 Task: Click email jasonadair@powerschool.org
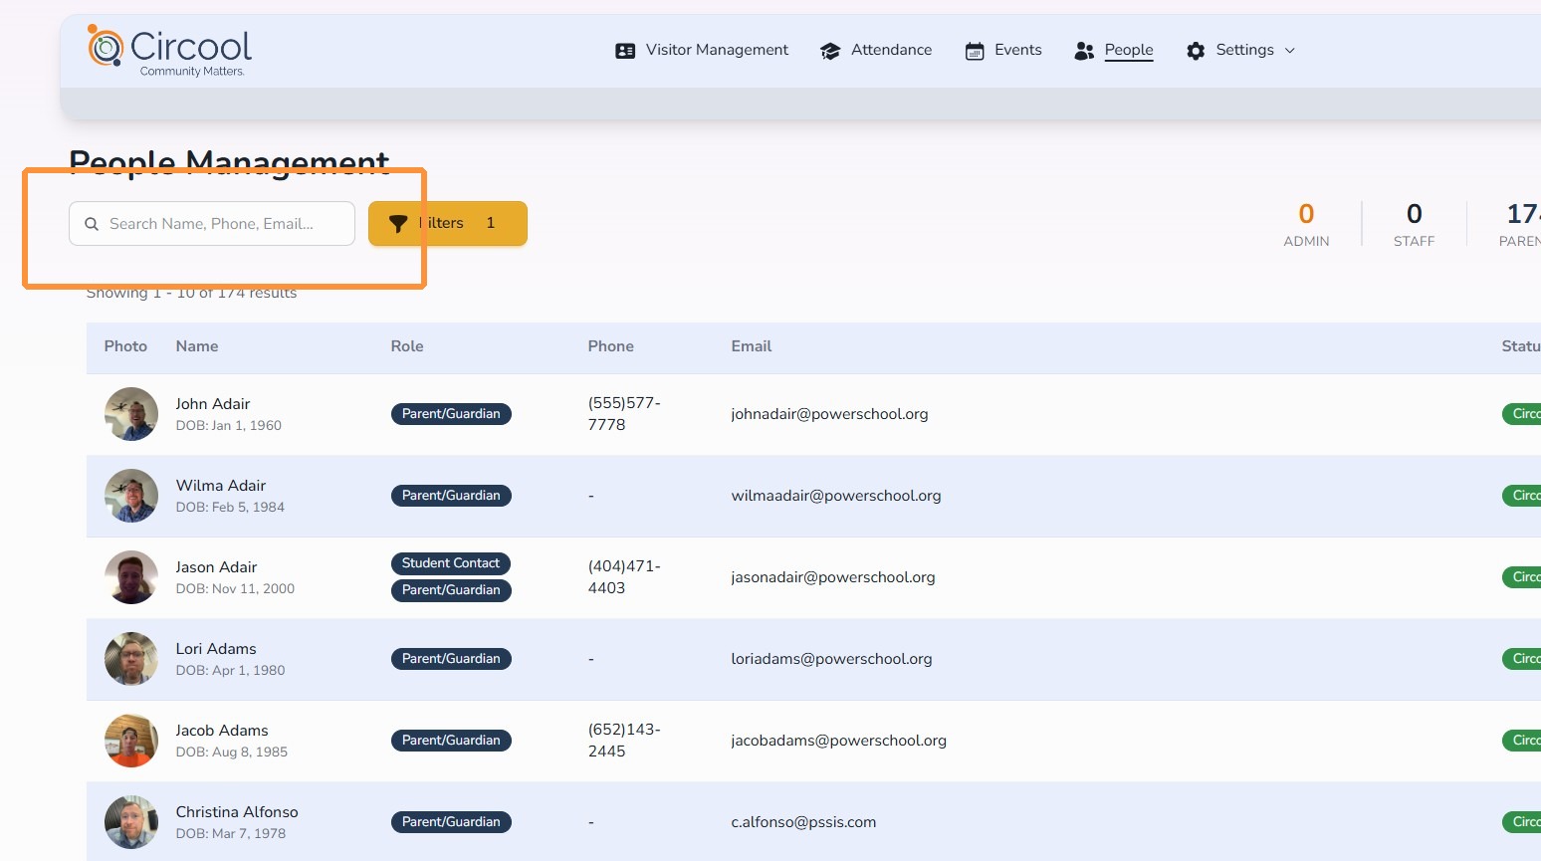(x=833, y=577)
